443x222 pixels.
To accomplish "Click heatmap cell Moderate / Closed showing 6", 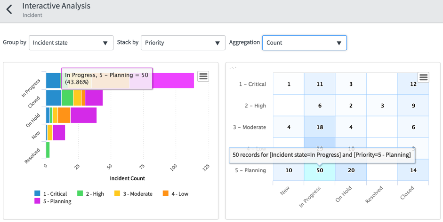I will [x=413, y=127].
